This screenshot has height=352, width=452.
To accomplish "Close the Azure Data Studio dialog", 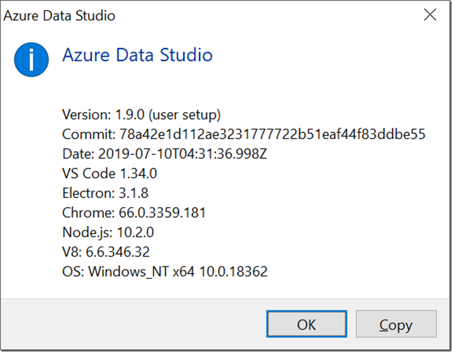I will 430,15.
